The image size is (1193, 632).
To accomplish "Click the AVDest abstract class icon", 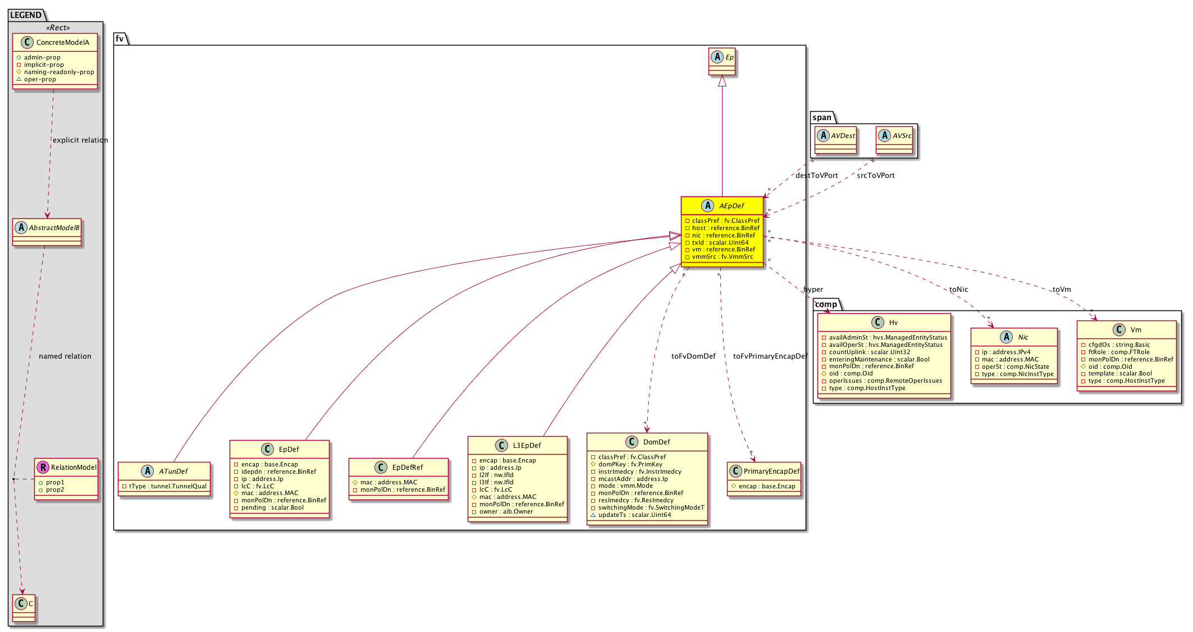I will point(823,135).
